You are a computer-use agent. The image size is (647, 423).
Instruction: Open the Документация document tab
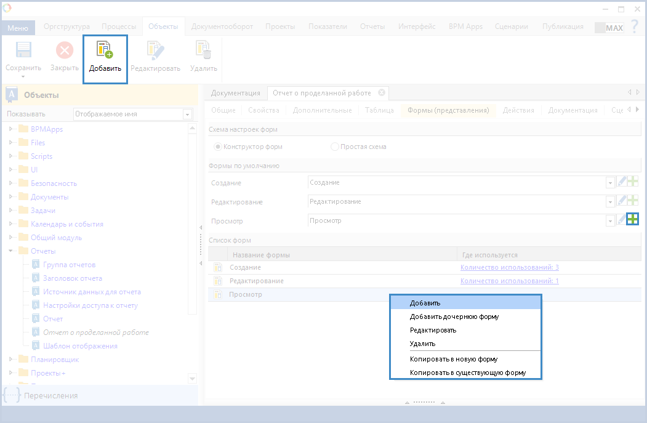pyautogui.click(x=236, y=93)
